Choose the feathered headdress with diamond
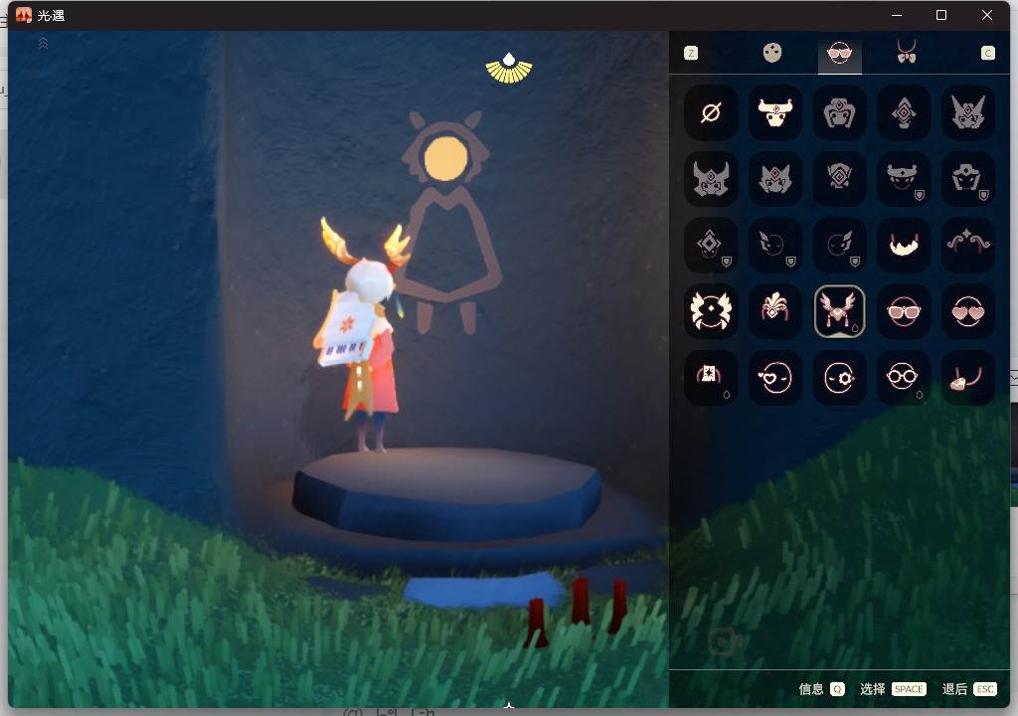 pos(775,311)
